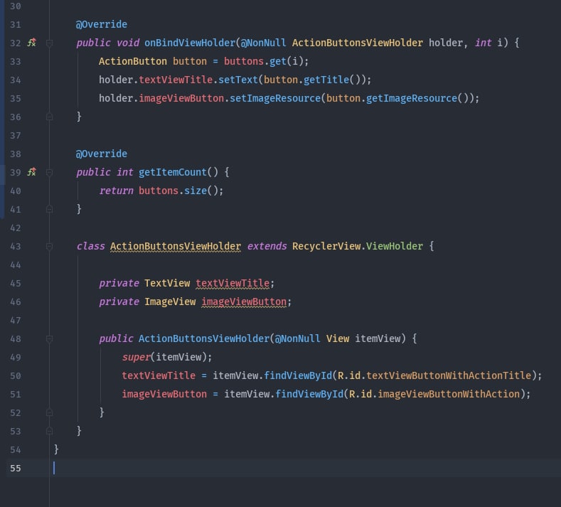This screenshot has width=561, height=507.
Task: Click the underlined ActionButtonsViewHolder class name on line 43
Action: coord(176,247)
